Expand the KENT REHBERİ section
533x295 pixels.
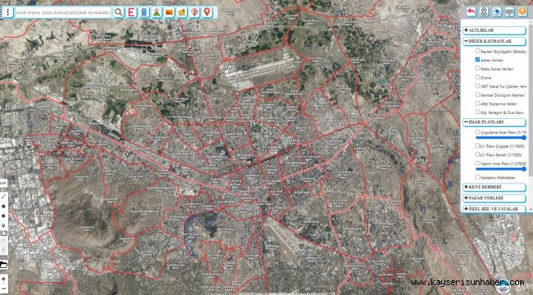point(494,188)
